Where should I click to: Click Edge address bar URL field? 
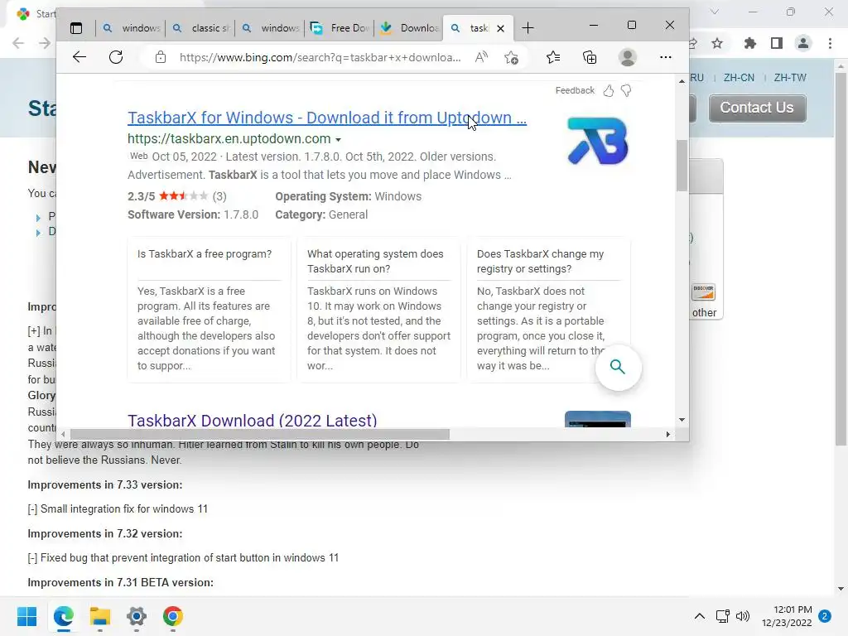pos(320,57)
